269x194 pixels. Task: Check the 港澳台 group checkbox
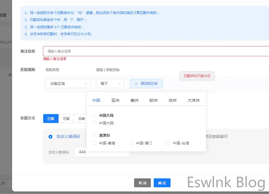point(94,136)
